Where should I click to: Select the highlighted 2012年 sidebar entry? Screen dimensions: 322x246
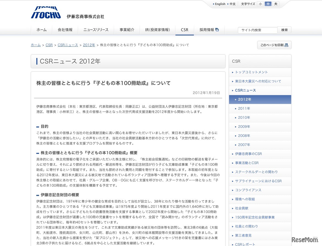[260, 99]
